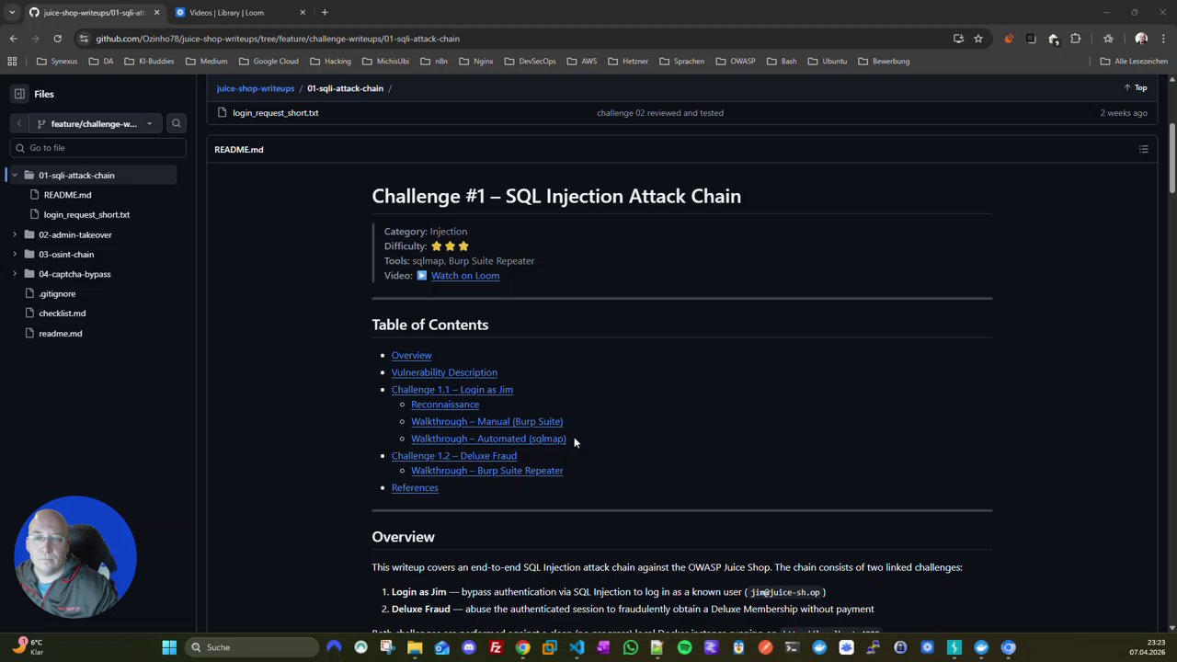
Task: Select login_request_short.txt in the file tree
Action: pyautogui.click(x=86, y=215)
